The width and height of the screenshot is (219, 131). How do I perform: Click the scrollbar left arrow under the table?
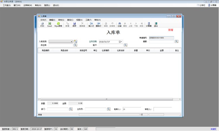pos(39,99)
